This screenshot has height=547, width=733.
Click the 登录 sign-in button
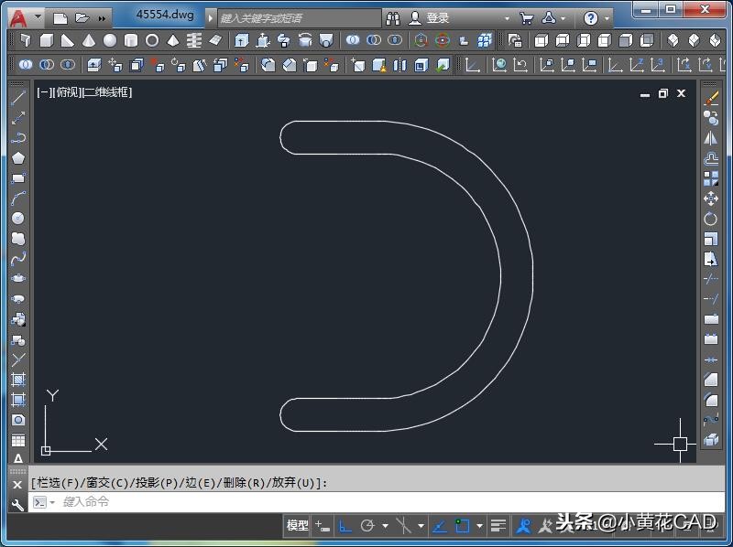tap(437, 17)
